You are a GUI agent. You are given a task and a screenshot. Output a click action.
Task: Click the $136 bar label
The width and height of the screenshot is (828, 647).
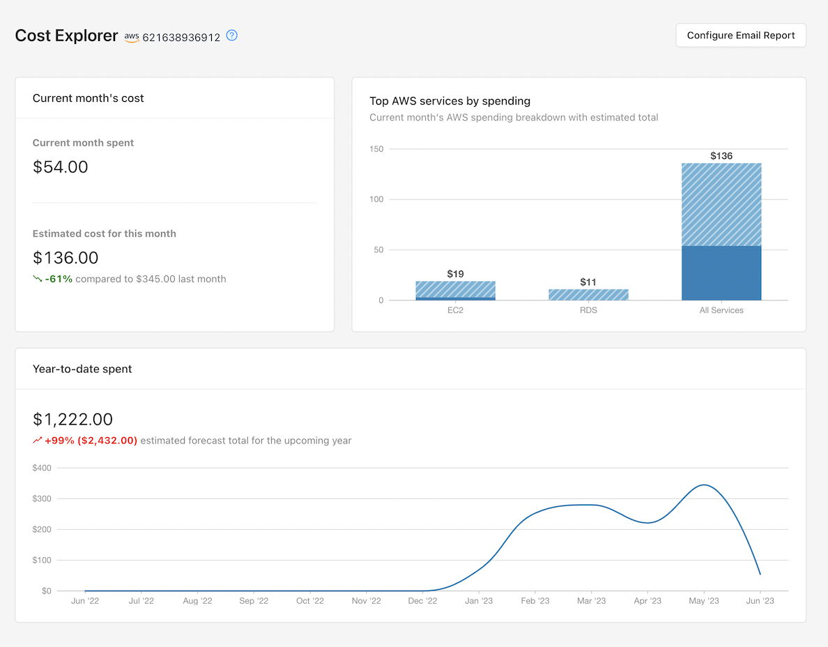(x=721, y=155)
